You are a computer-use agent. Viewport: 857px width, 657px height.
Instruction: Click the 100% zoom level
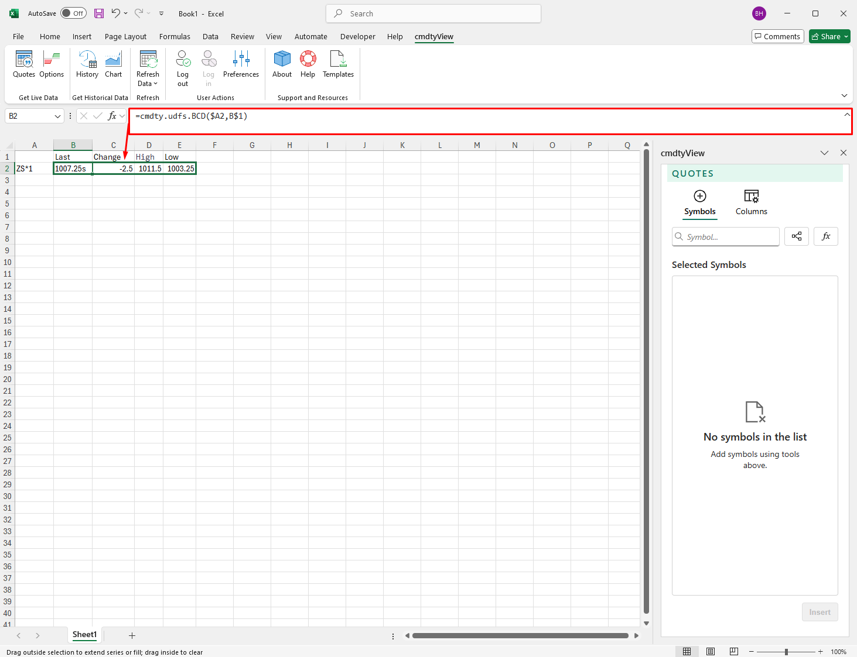(838, 652)
